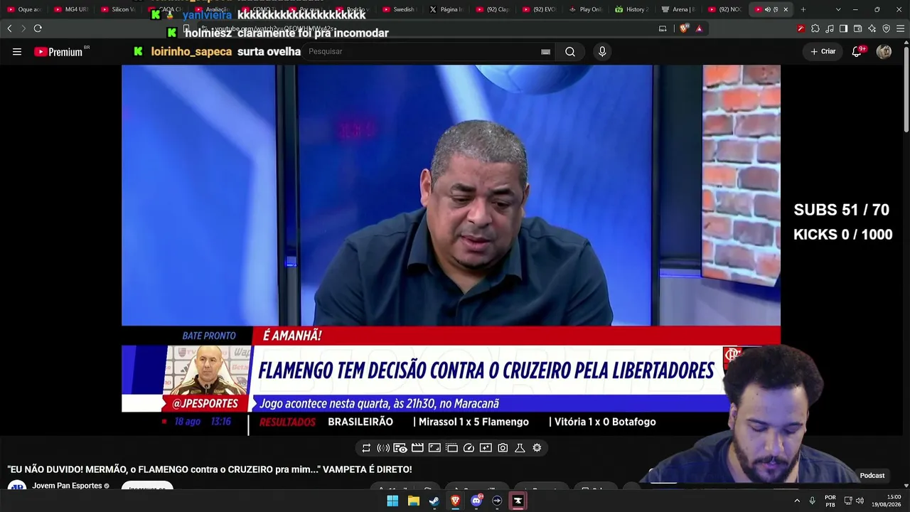Go forward with the browser forward arrow
910x512 pixels.
click(23, 28)
